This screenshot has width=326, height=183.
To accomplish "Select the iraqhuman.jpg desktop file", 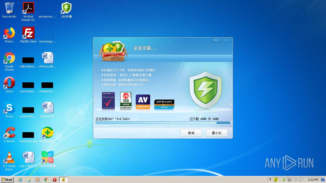I will (x=28, y=137).
